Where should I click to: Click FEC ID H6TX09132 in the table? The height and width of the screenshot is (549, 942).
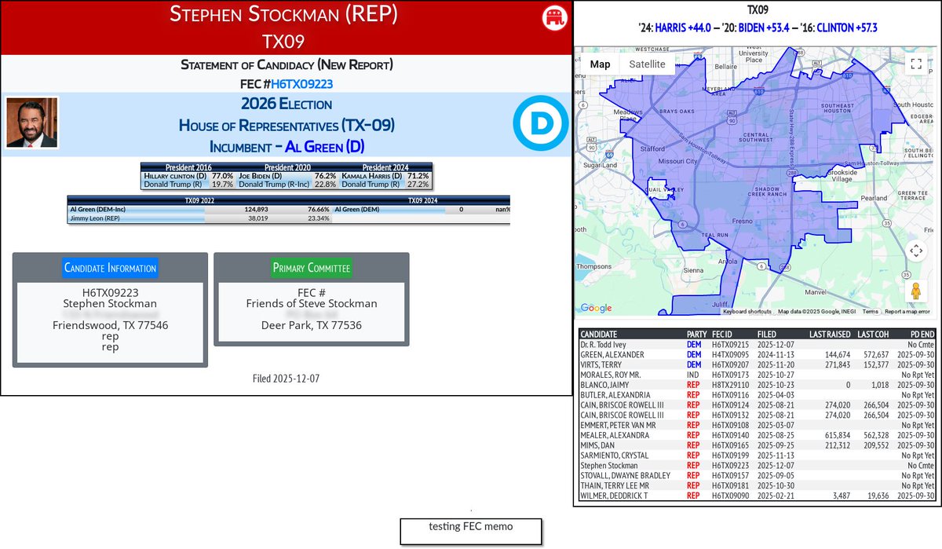tap(729, 415)
